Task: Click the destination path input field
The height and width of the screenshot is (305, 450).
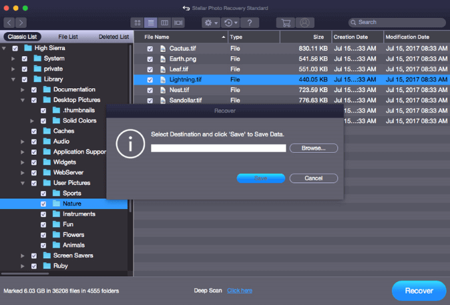Action: click(218, 147)
